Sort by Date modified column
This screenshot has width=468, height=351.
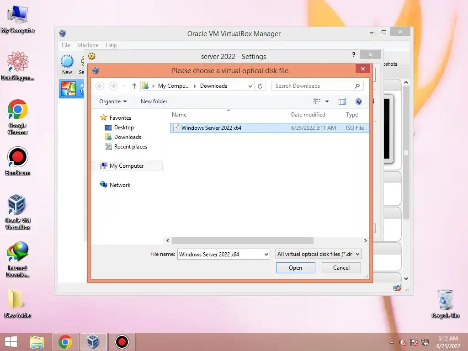coord(315,115)
